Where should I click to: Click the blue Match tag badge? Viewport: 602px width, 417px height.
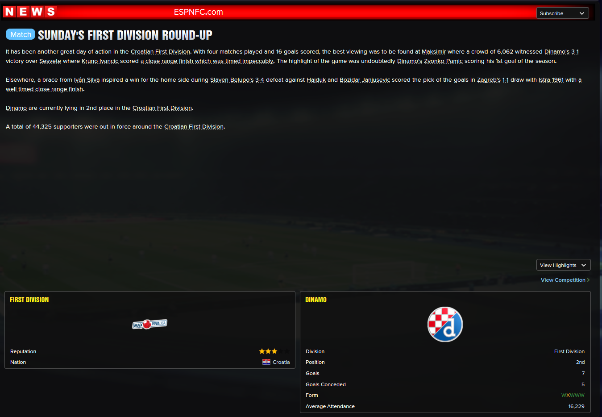(21, 34)
